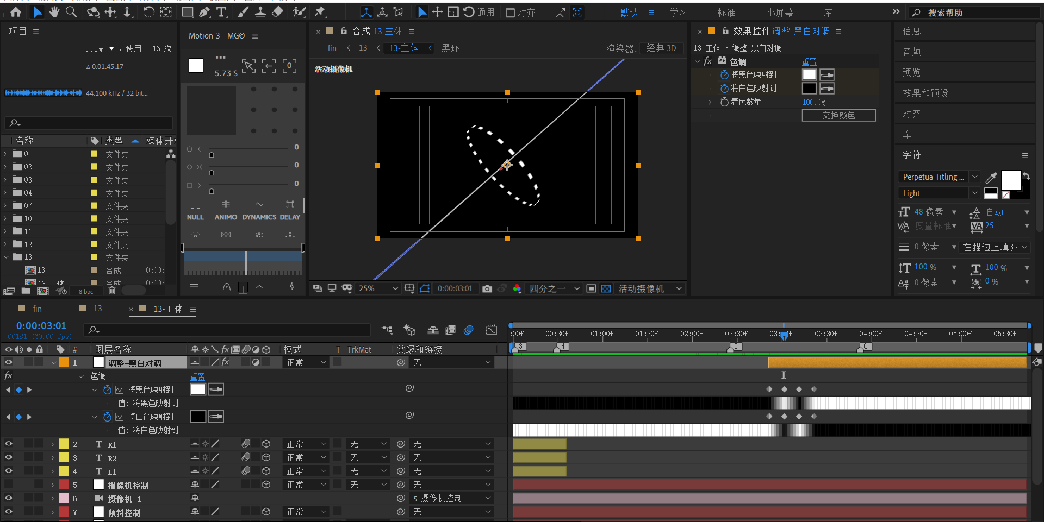This screenshot has height=522, width=1044.
Task: Toggle the transparency grid in viewer
Action: (606, 289)
